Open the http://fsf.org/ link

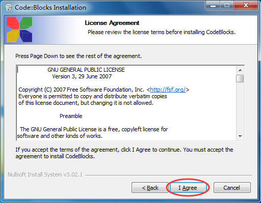(168, 90)
